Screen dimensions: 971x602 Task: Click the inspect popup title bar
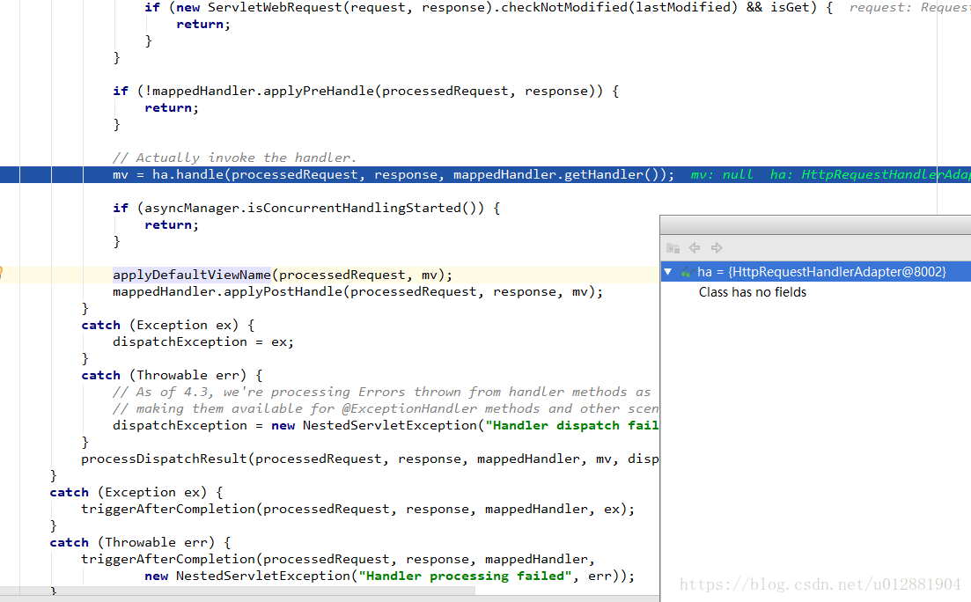[x=815, y=224]
